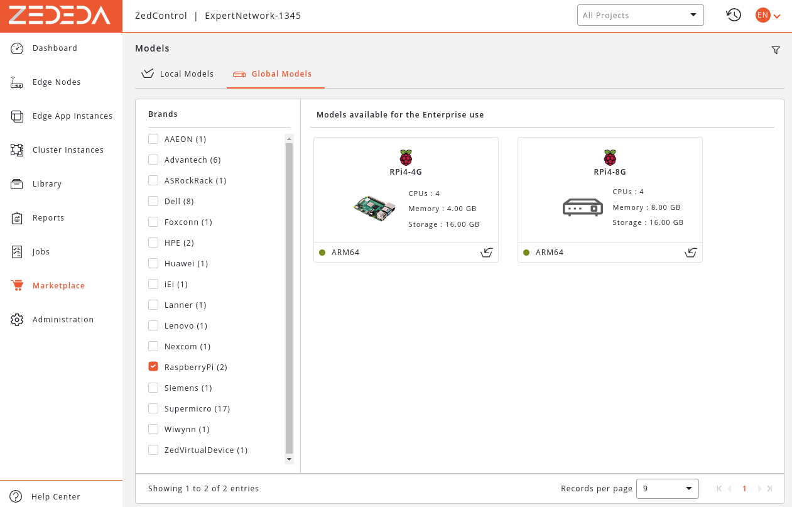
Task: Check the ZedVirtualDevice brand checkbox
Action: (x=153, y=450)
